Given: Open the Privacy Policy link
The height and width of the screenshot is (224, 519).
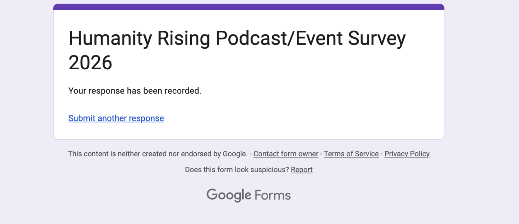Looking at the screenshot, I should point(407,154).
